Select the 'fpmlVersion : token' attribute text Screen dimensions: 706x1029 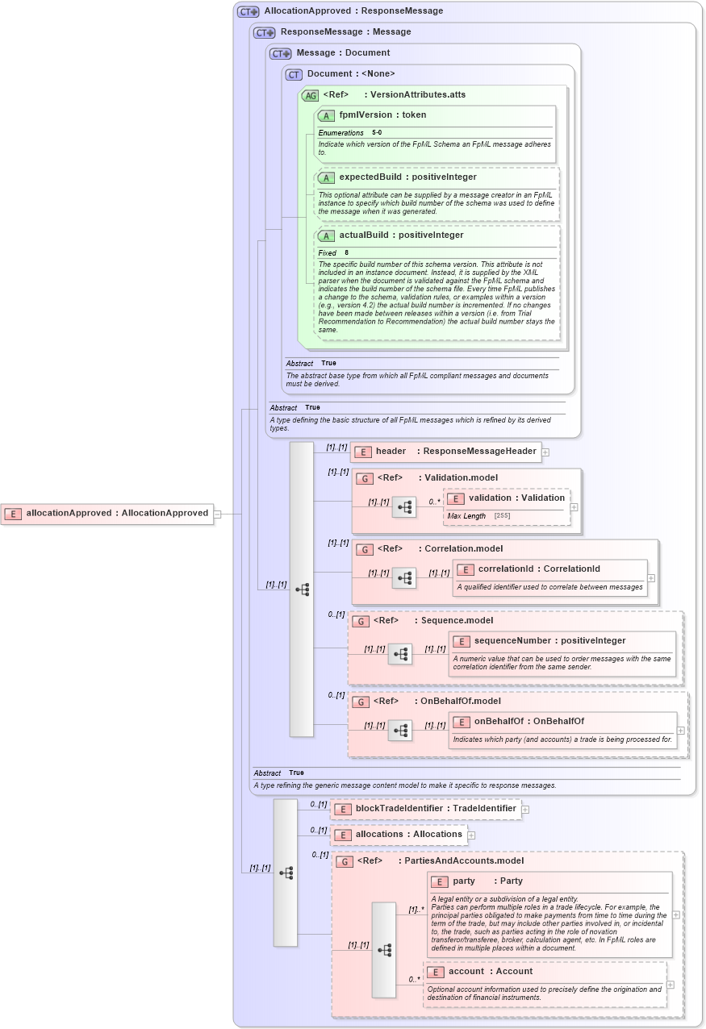point(382,115)
